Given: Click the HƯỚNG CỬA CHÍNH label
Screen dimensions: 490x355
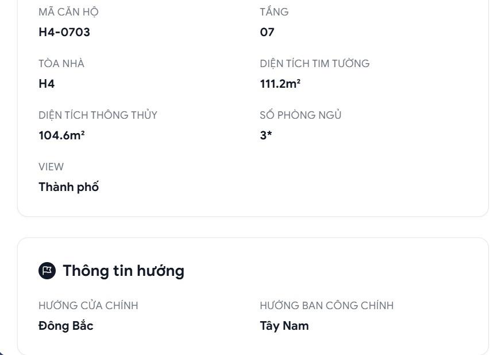Looking at the screenshot, I should pos(88,306).
